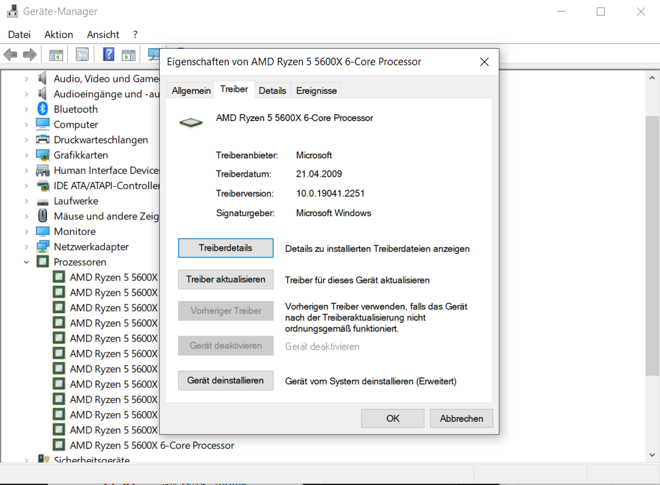Click the scrollbar up arrow

click(x=652, y=77)
